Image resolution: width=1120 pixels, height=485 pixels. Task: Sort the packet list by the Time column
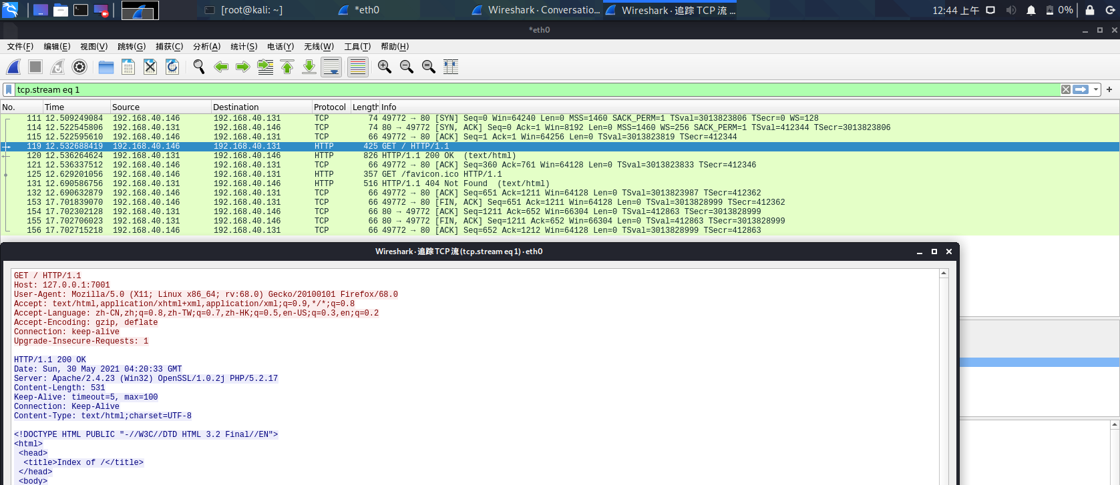(x=76, y=107)
